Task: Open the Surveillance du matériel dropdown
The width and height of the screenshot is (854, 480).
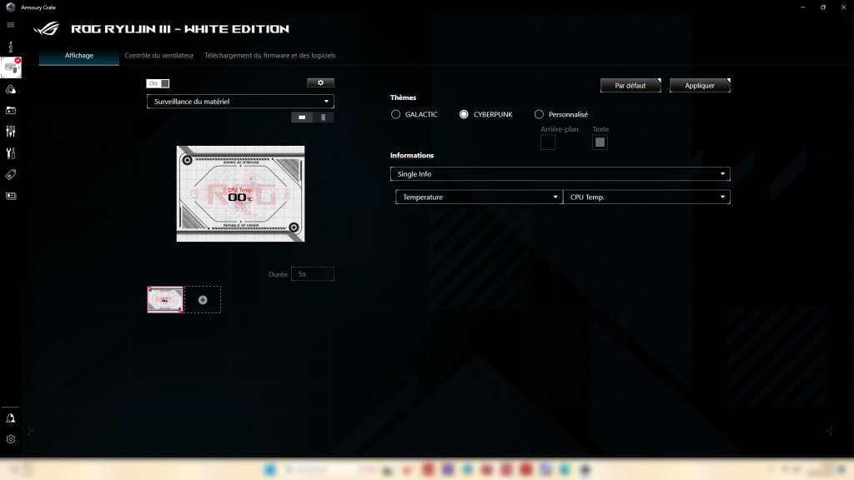Action: [x=240, y=101]
